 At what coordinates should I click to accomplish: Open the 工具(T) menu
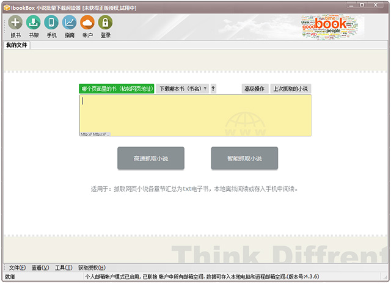(64, 268)
